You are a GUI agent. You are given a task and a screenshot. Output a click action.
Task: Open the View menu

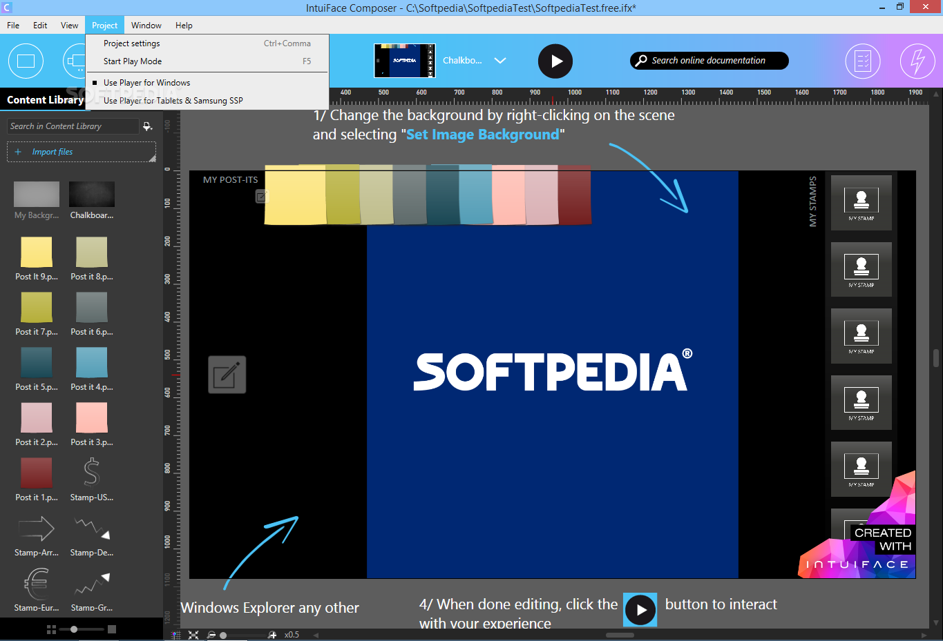(69, 26)
